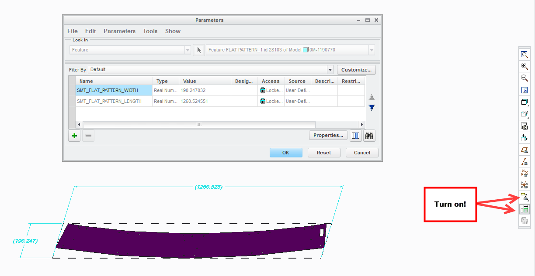The image size is (535, 276).
Task: Move parameter down with blue triangle
Action: tap(372, 108)
